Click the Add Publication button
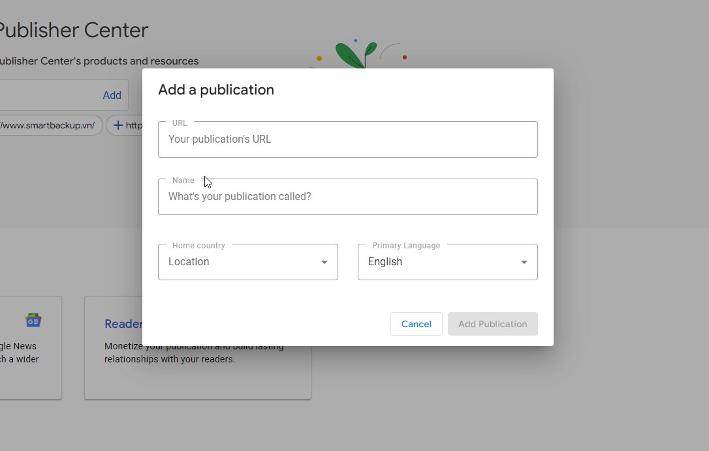The image size is (709, 451). pos(492,324)
